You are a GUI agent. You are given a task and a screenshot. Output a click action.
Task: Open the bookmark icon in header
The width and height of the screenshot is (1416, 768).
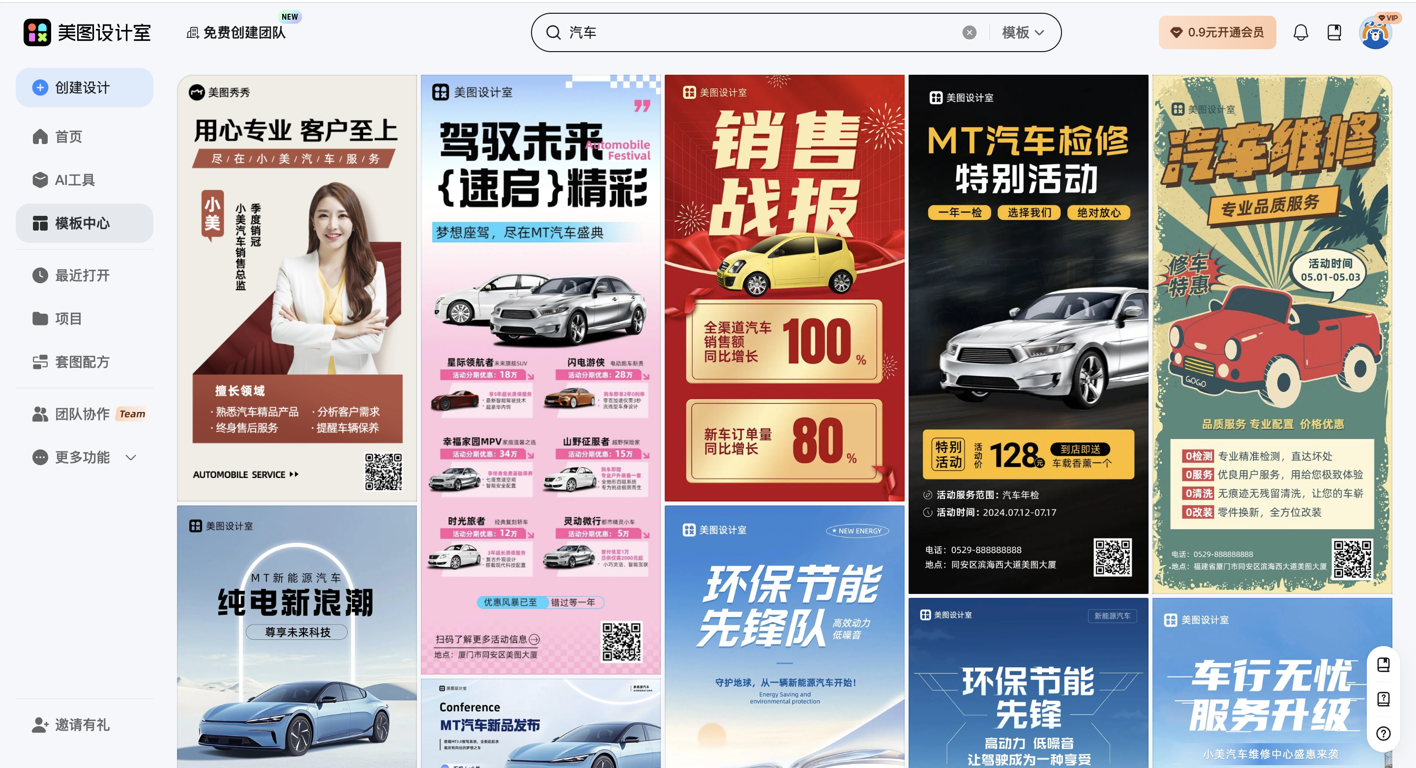click(1334, 32)
